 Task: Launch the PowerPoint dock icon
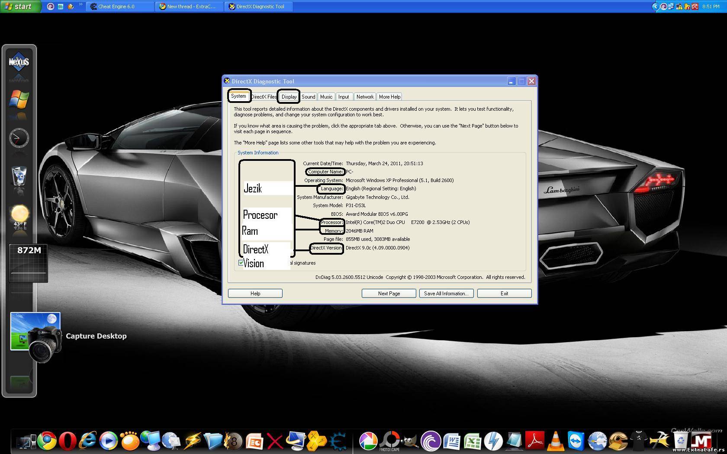[255, 442]
